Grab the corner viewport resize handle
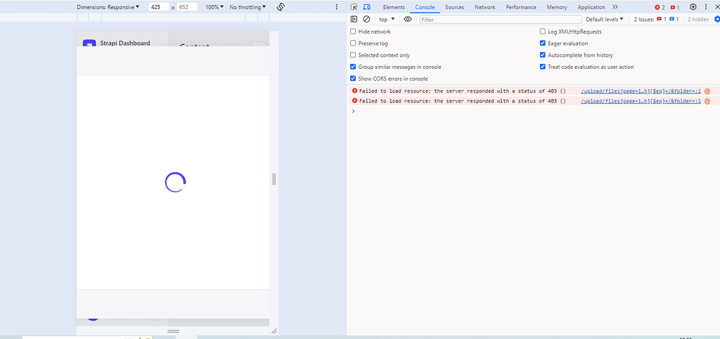720x339 pixels. [274, 331]
